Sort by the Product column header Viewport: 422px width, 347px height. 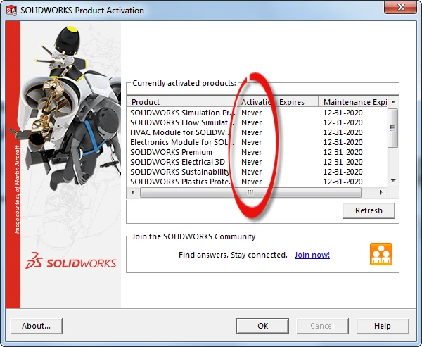(181, 102)
